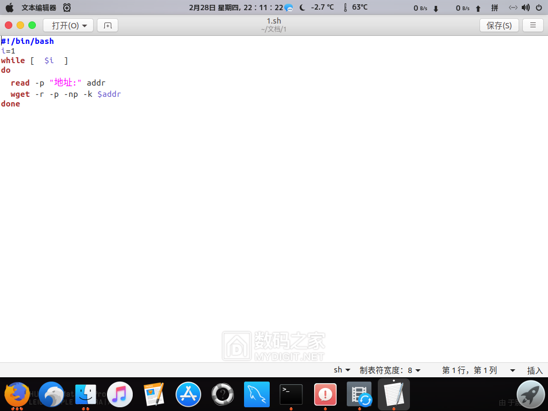Expand the 打开(O) dropdown

click(x=68, y=25)
